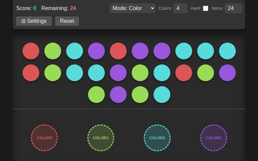Toggle the Hard checkbox
The width and height of the screenshot is (258, 161).
tap(206, 8)
